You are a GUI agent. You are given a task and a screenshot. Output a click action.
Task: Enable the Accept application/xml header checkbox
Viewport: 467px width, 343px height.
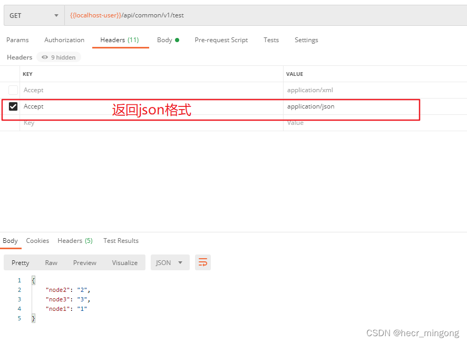click(x=13, y=90)
